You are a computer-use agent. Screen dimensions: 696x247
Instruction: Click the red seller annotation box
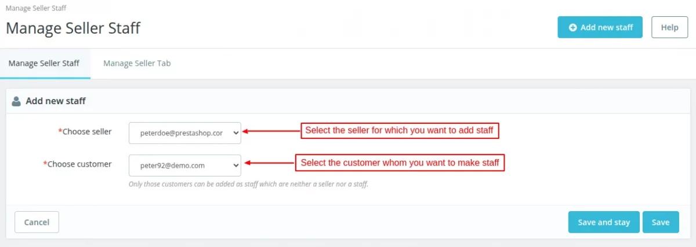tap(399, 131)
